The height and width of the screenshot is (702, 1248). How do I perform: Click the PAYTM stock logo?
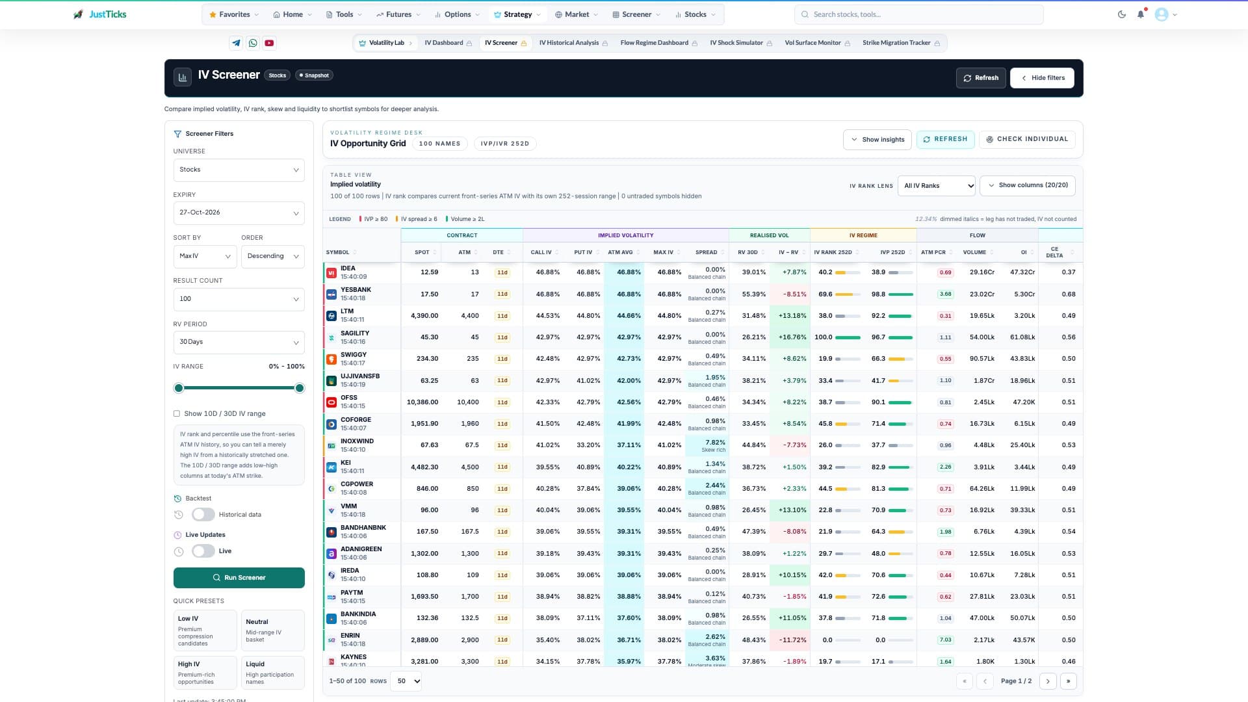click(331, 597)
